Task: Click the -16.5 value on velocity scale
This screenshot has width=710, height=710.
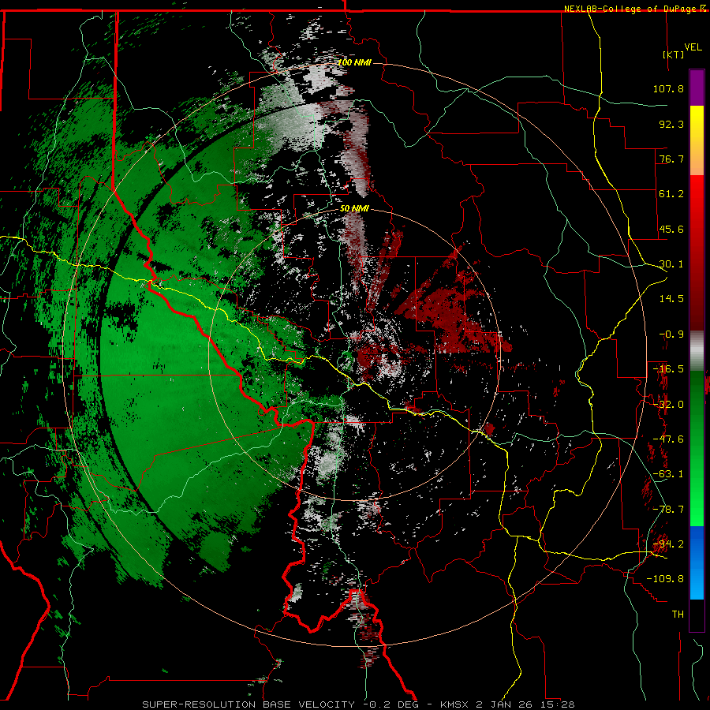Action: tap(668, 369)
